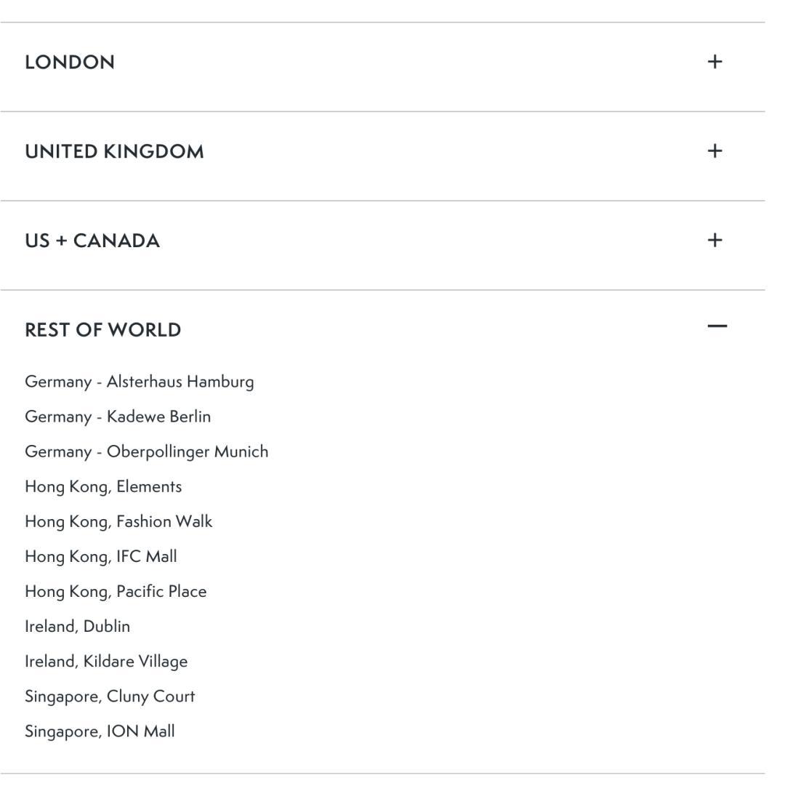Expand the London section plus icon
This screenshot has width=785, height=791.
click(x=714, y=62)
